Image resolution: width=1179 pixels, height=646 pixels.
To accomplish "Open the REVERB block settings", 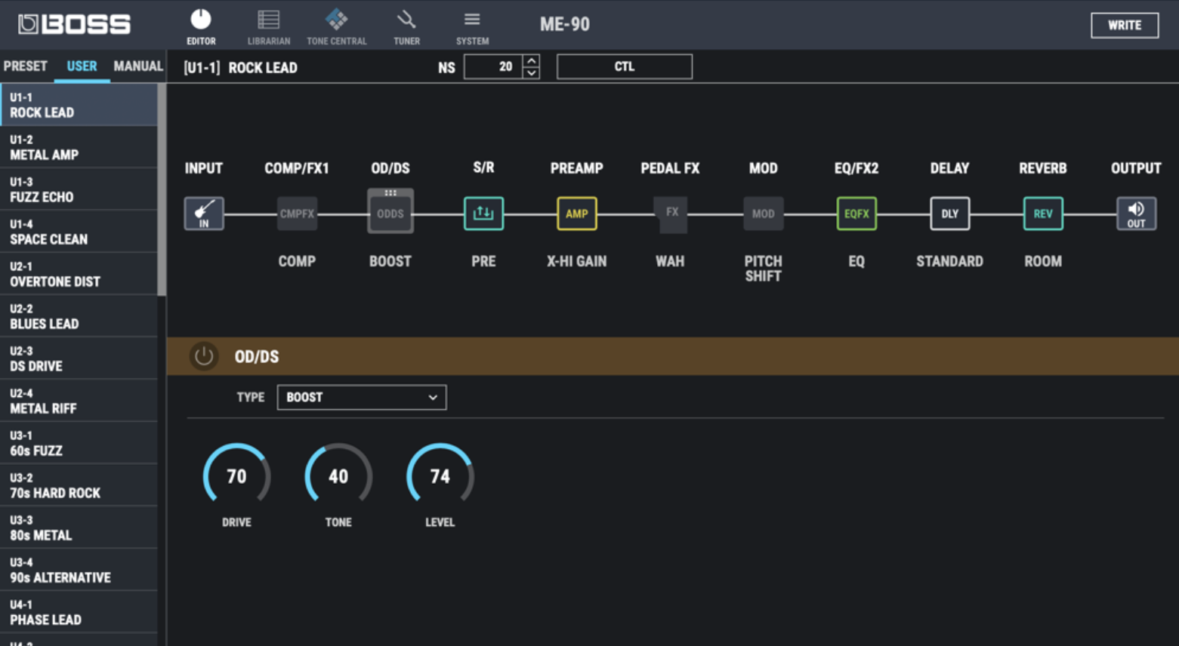I will click(1043, 213).
